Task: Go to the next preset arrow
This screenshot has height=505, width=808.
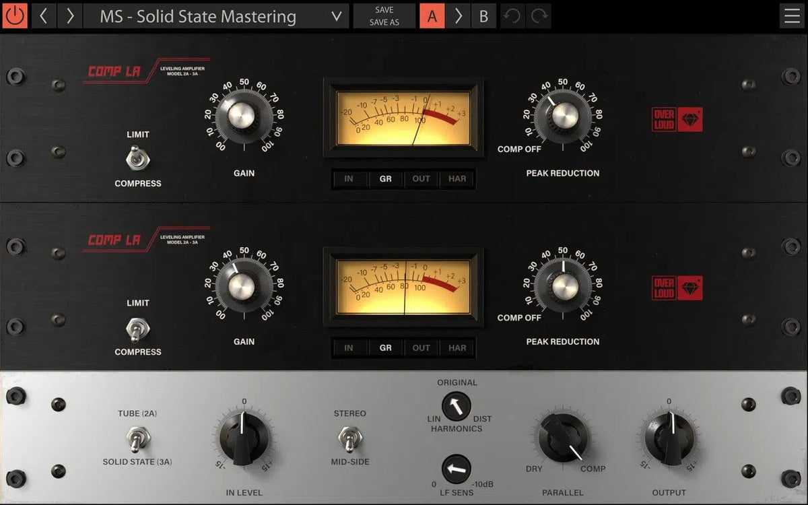Action: [x=69, y=15]
